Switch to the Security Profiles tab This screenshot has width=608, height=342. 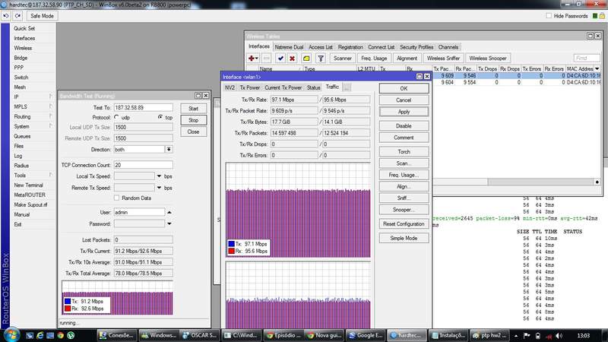[x=416, y=46]
